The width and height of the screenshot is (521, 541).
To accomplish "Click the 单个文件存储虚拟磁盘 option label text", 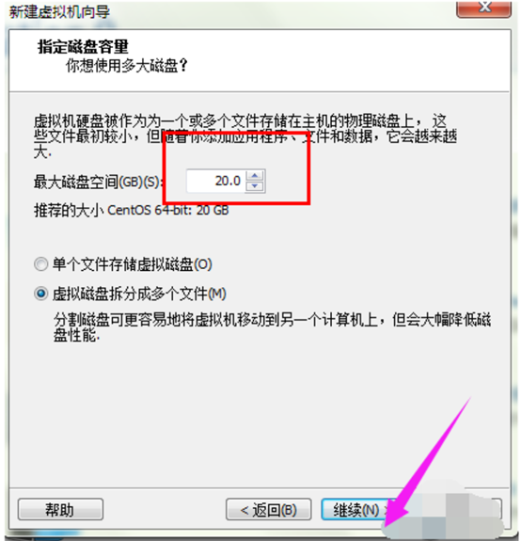I will click(132, 264).
